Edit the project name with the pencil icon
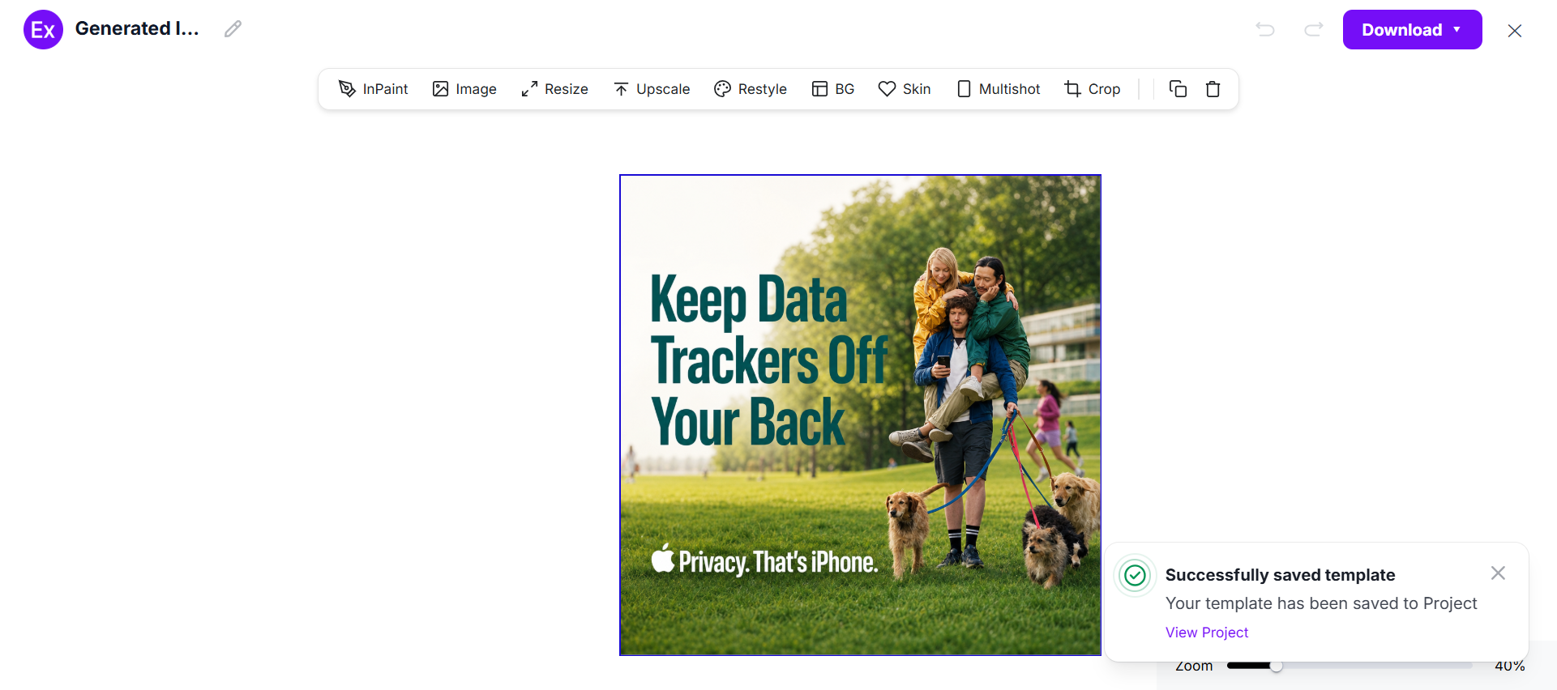 [x=233, y=29]
